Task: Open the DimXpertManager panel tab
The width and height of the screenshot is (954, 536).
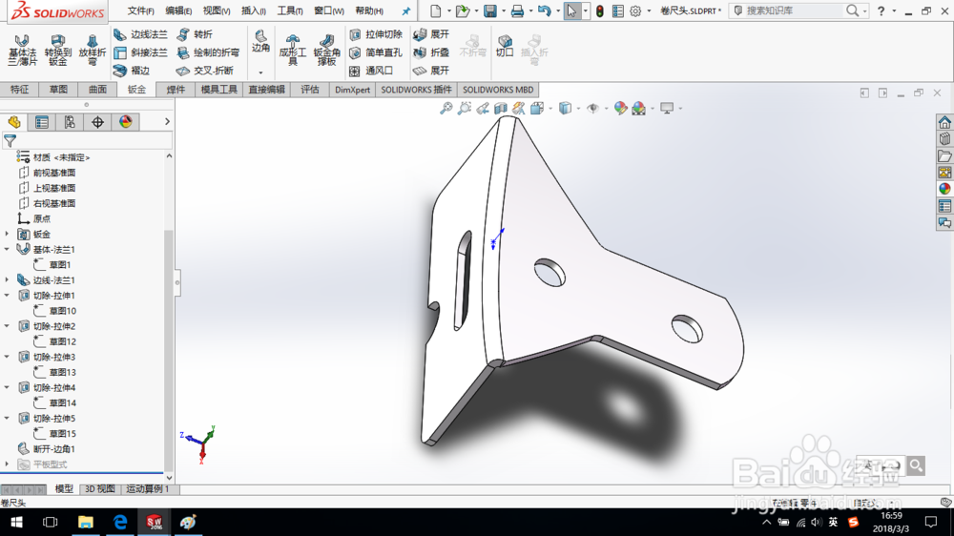Action: (97, 122)
